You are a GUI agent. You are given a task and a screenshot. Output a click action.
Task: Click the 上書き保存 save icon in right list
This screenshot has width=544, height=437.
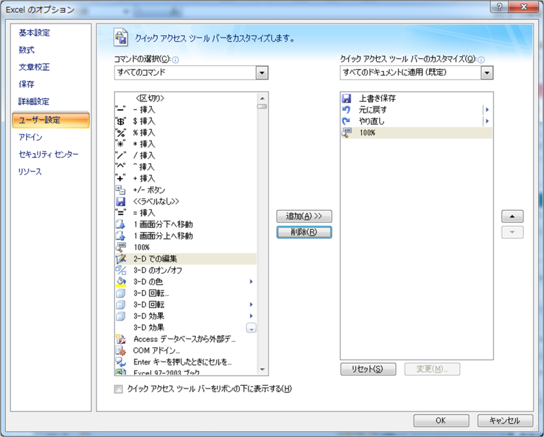point(346,98)
